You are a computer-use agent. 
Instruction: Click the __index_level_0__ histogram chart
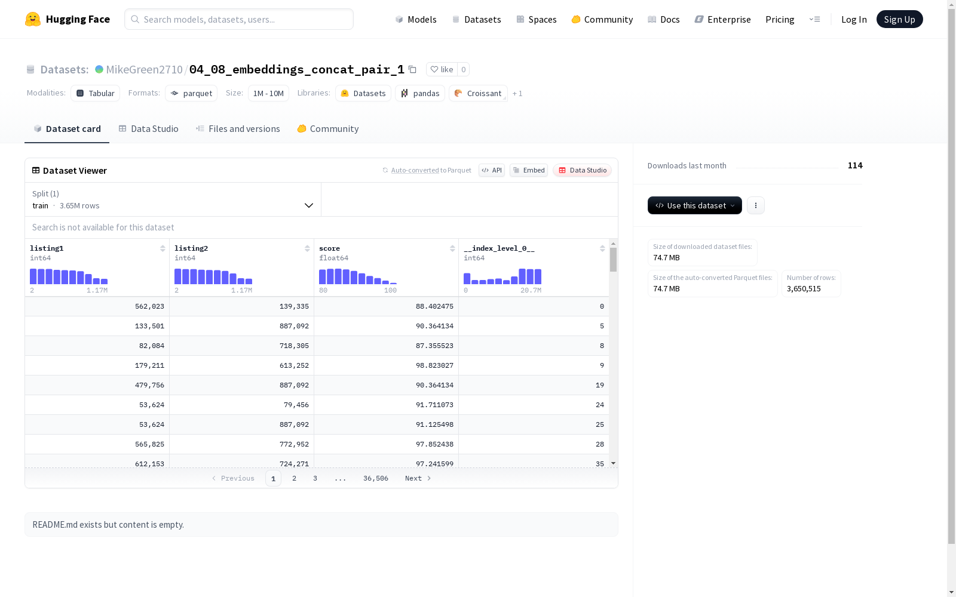[502, 276]
